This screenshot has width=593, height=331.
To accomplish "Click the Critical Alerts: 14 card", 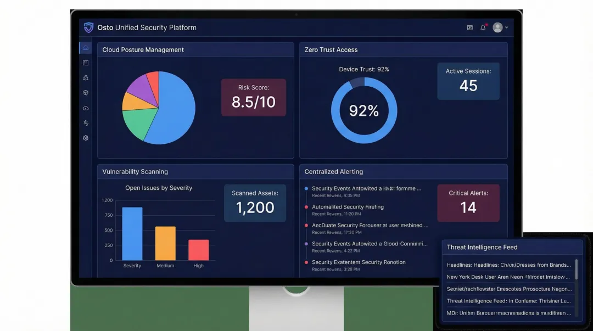I will coord(468,203).
